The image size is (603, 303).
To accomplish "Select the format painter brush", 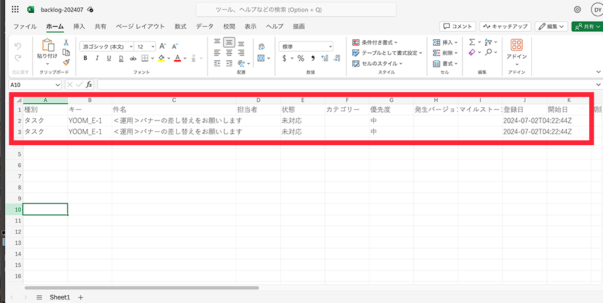I will point(66,61).
